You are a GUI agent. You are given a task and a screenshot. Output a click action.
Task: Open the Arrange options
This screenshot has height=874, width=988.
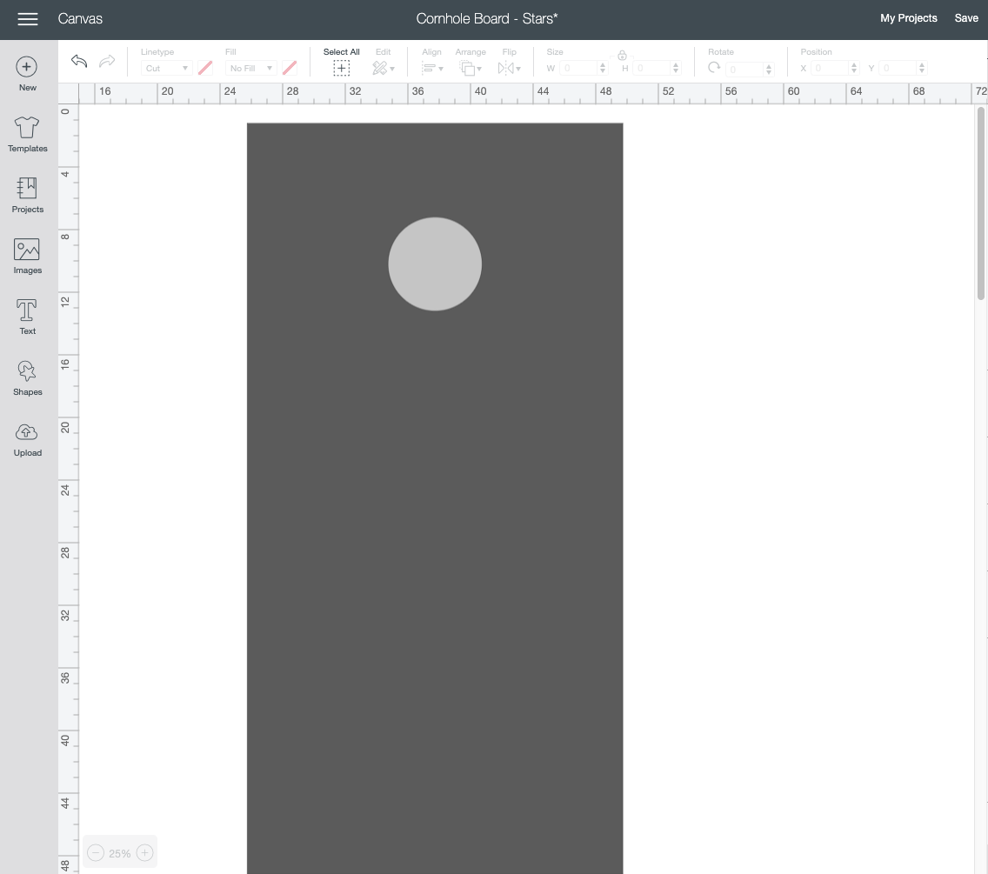(x=471, y=68)
